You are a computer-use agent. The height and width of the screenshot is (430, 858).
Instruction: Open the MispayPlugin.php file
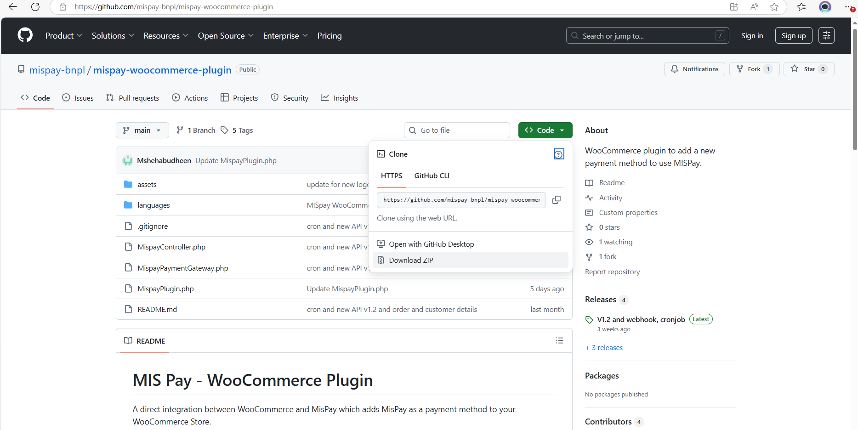(x=165, y=289)
